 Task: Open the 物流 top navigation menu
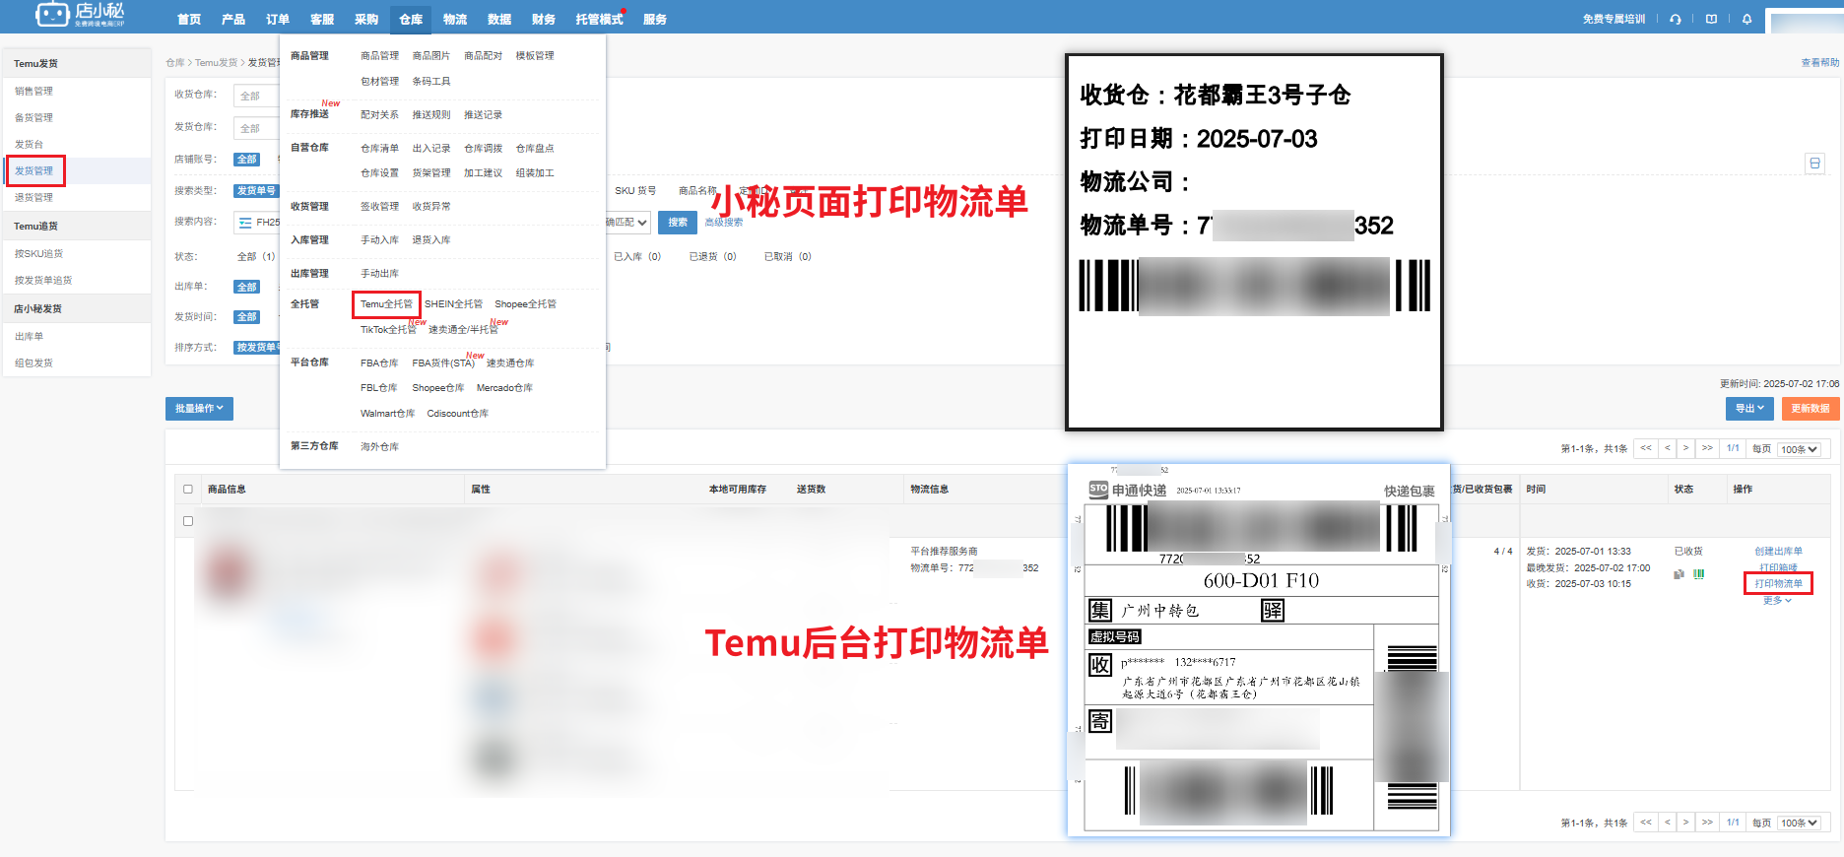click(455, 19)
